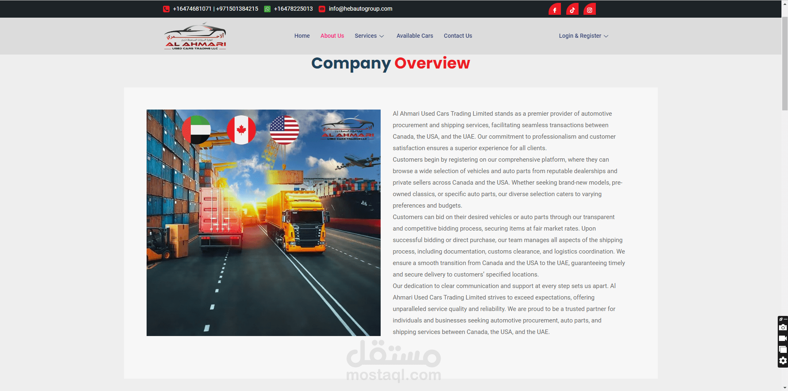
Task: Click the Al Ahmari logo in header
Action: pyautogui.click(x=195, y=36)
